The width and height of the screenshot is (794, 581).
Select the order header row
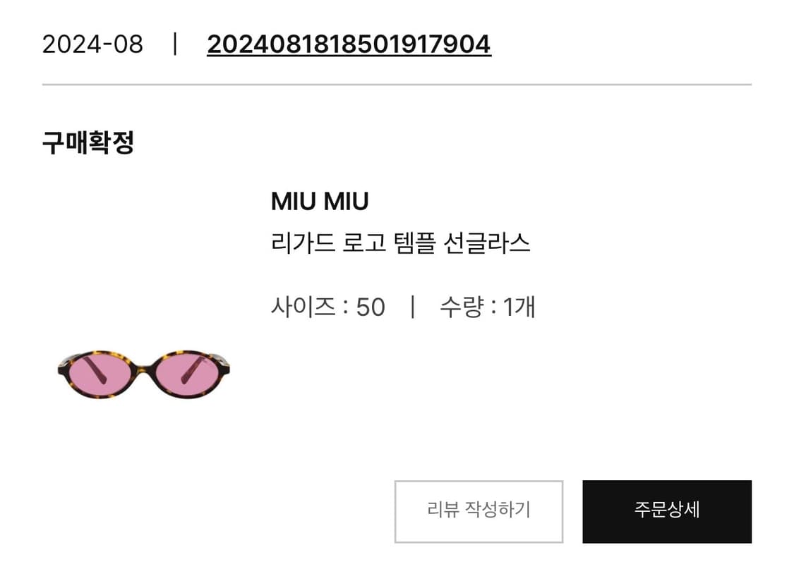pyautogui.click(x=282, y=44)
